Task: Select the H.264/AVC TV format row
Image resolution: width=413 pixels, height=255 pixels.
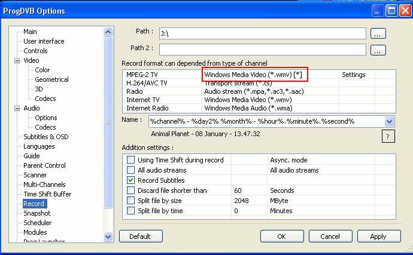Action: coord(147,83)
